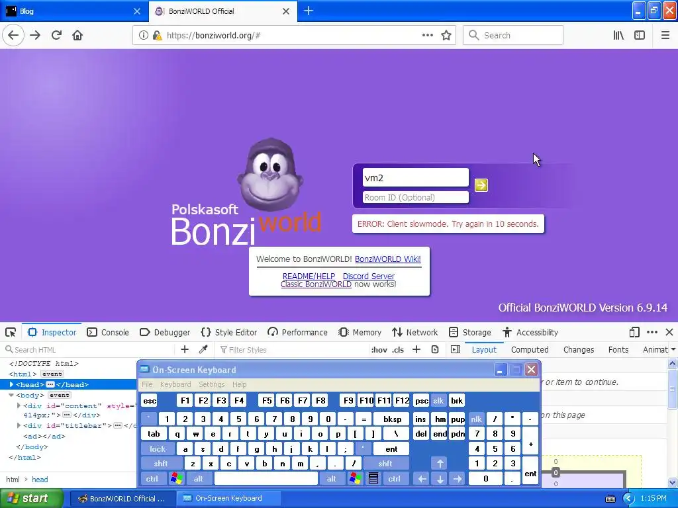The width and height of the screenshot is (678, 508).
Task: Focus the nickname field containing vm2
Action: click(416, 177)
